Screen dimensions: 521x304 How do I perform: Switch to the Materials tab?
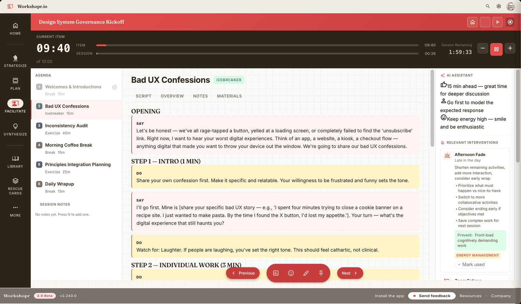230,96
